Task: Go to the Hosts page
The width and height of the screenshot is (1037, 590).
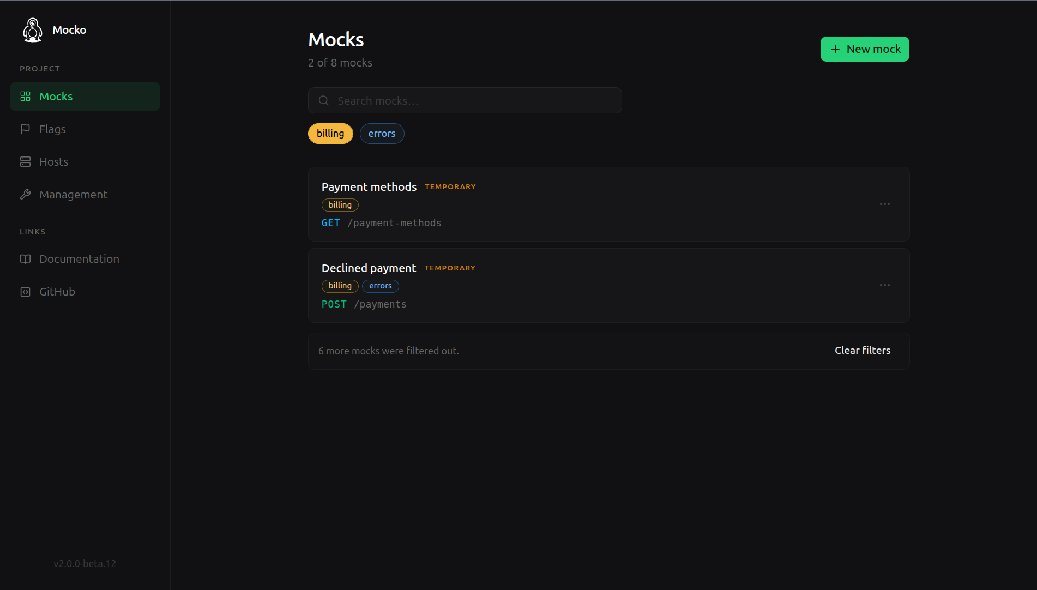Action: pos(85,162)
